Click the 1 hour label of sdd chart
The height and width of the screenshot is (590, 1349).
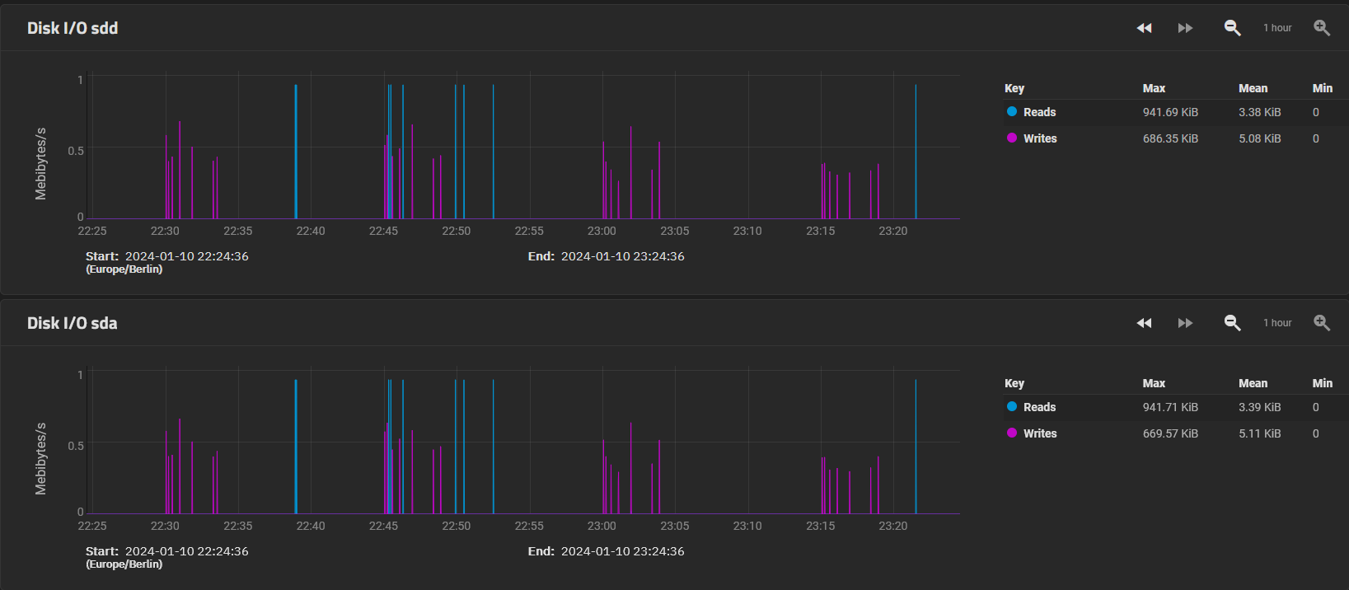[x=1277, y=28]
